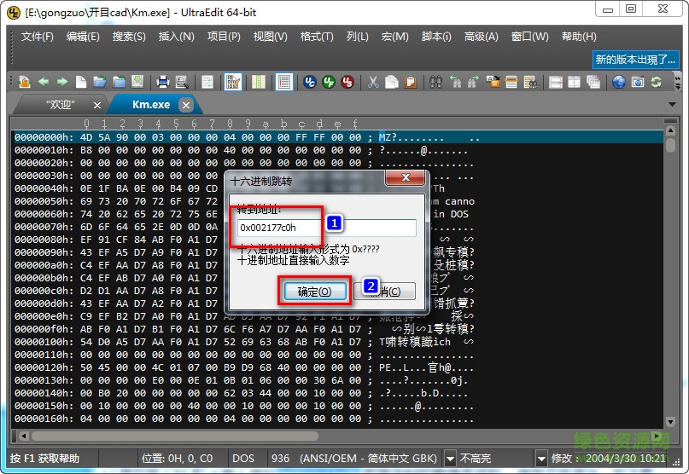This screenshot has width=689, height=474.
Task: Open the 高级(A) menu
Action: [x=482, y=37]
